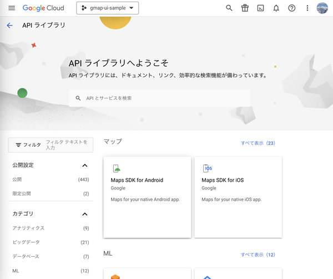Open the main navigation hamburger menu
The width and height of the screenshot is (333, 279).
click(x=12, y=8)
